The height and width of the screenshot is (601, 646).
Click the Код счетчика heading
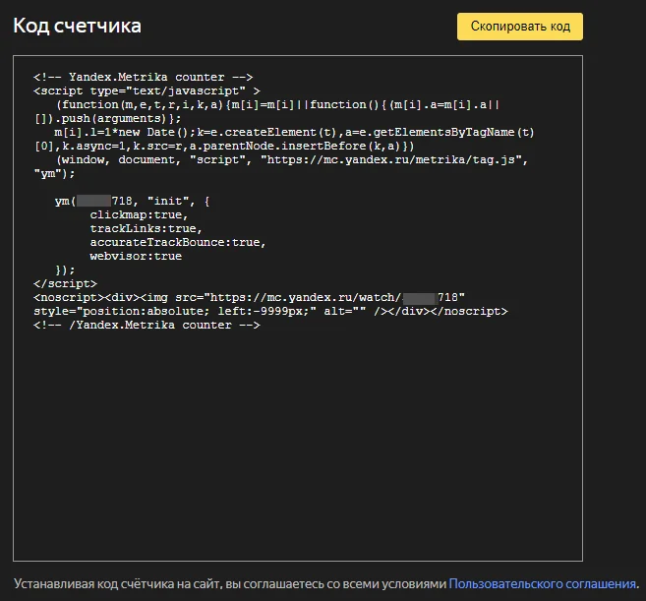[x=77, y=26]
